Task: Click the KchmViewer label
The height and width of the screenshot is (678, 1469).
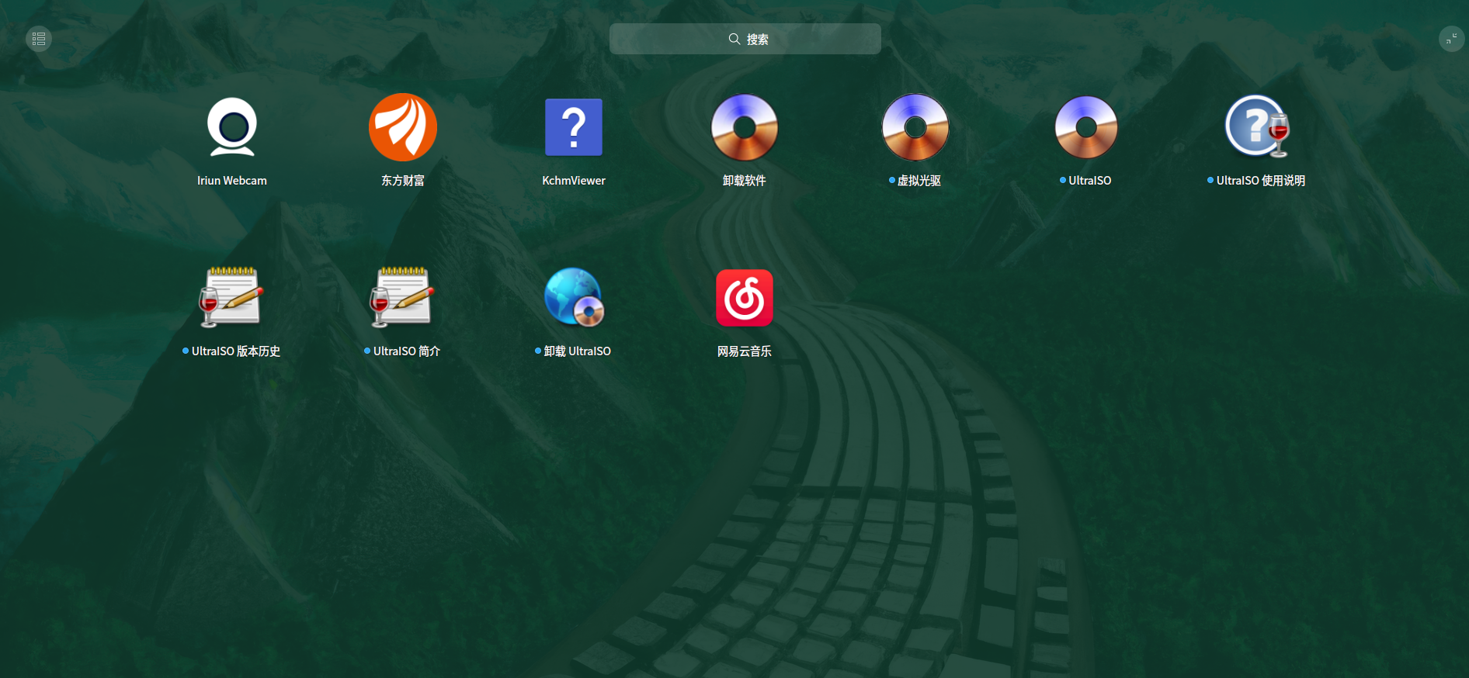Action: coord(574,181)
